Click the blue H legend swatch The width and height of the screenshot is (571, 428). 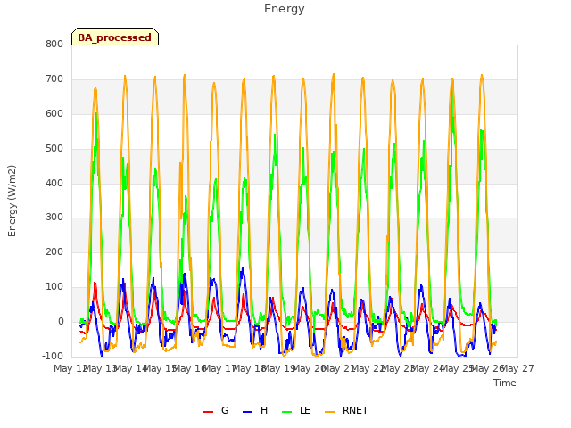pyautogui.click(x=248, y=412)
